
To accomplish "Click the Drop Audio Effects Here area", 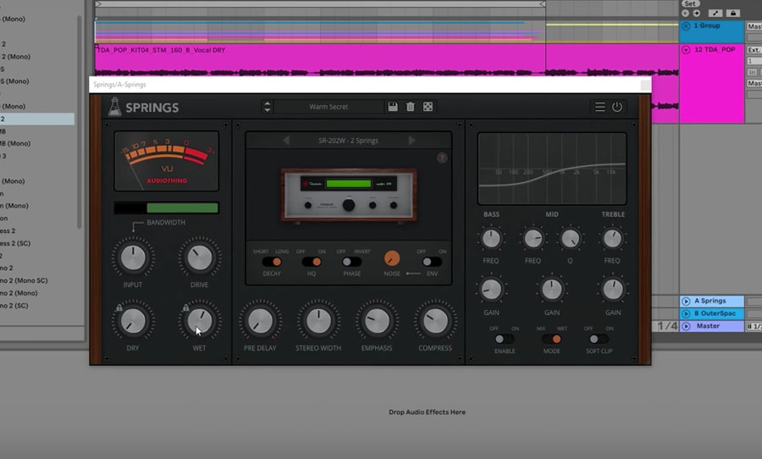I will (428, 412).
